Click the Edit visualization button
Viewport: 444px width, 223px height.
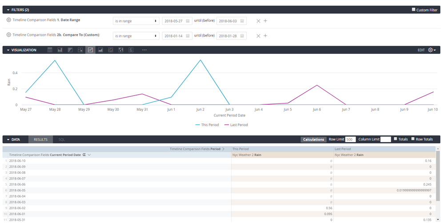(x=421, y=50)
